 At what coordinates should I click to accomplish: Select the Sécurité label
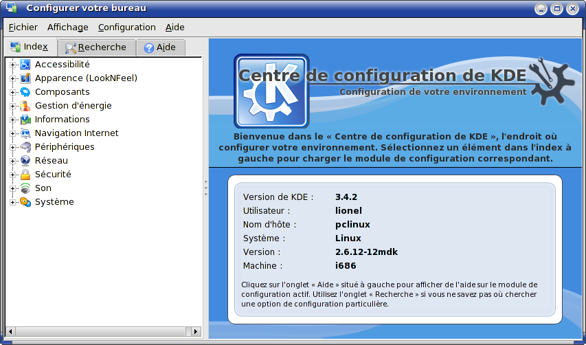53,175
